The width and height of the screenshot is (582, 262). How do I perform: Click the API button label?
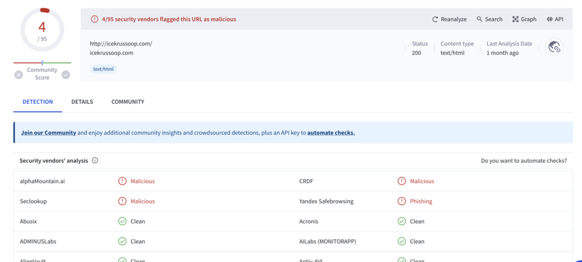[559, 19]
